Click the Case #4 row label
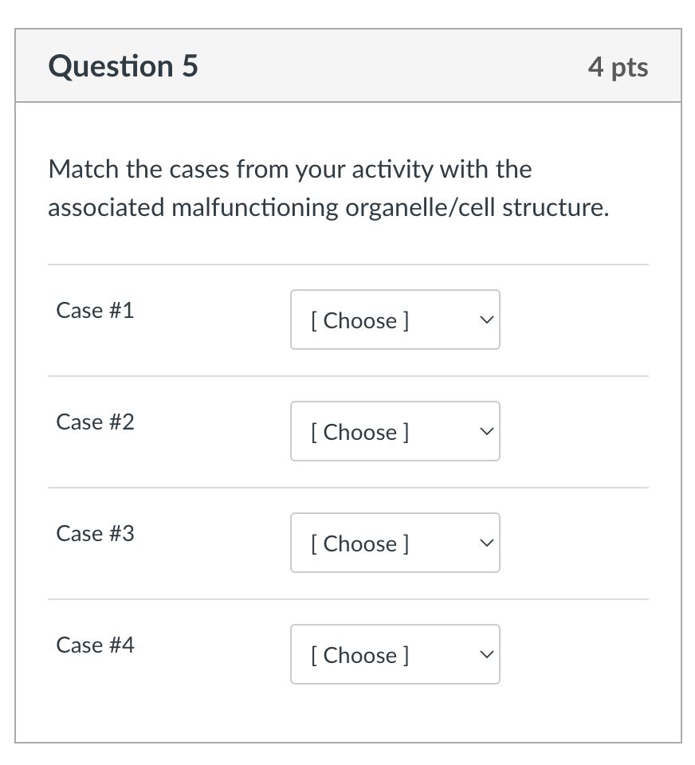Screen dimensions: 695x765 pos(95,645)
